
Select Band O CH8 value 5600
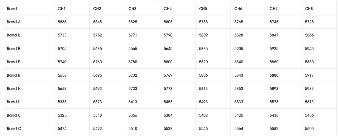pyautogui.click(x=309, y=129)
